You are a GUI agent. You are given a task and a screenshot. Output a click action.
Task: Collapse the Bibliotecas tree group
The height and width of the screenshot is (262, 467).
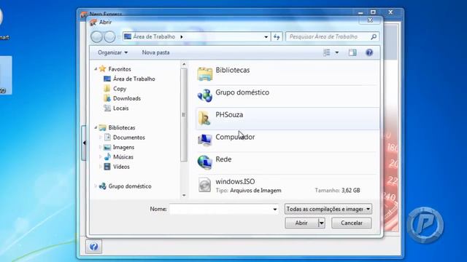pos(96,127)
